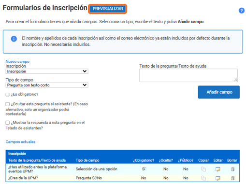
Task: Click the 'Campos actuales' heading
Action: [x=20, y=142]
